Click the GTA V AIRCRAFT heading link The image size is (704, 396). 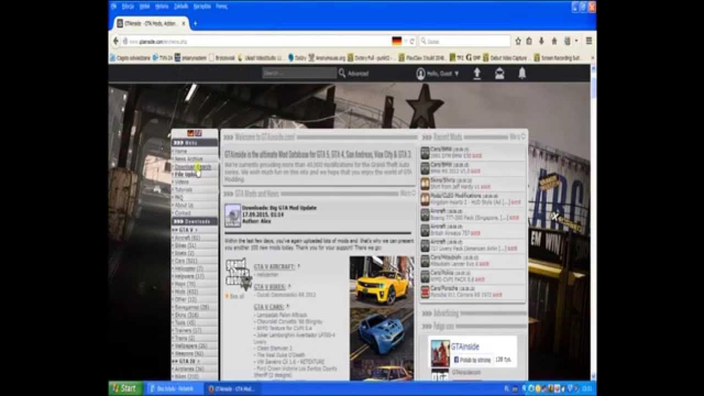[x=274, y=266]
